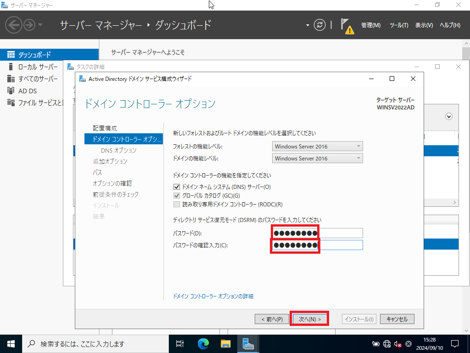Close the AD DS wizard window
The image size is (470, 353).
point(413,79)
